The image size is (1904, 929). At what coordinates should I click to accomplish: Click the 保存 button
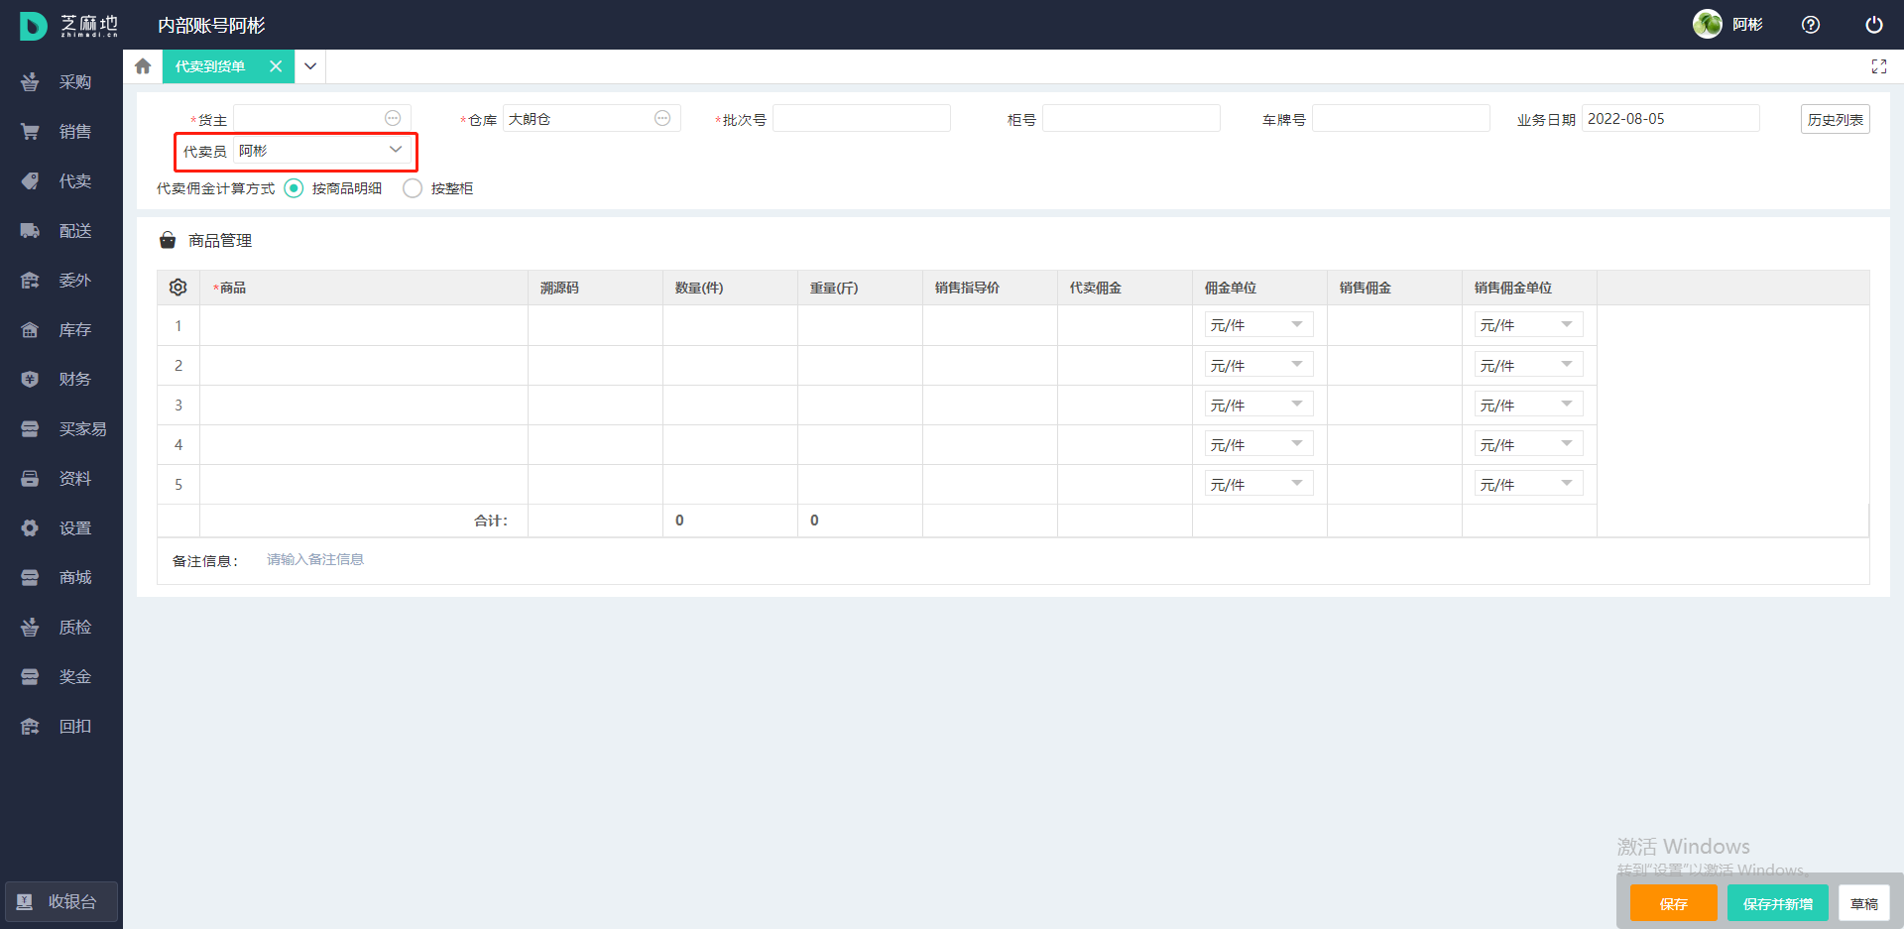(x=1674, y=903)
